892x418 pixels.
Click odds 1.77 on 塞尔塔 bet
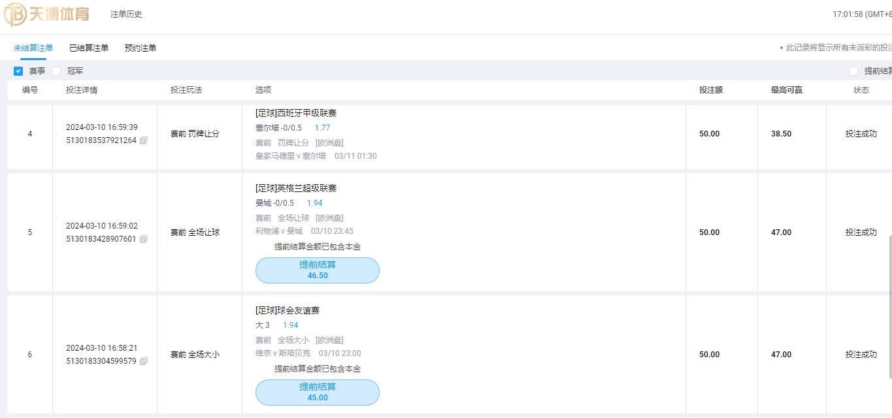click(x=322, y=128)
